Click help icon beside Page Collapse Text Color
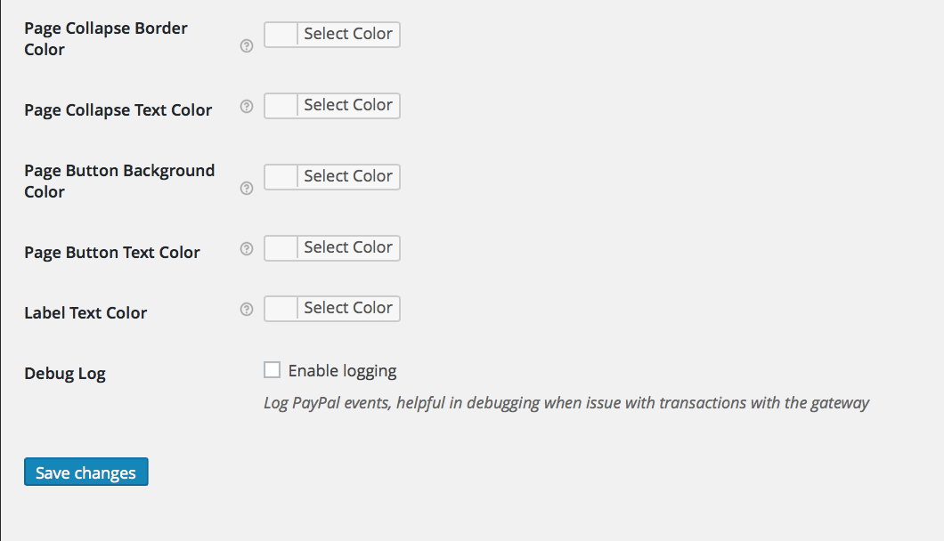The image size is (944, 541). click(x=247, y=107)
